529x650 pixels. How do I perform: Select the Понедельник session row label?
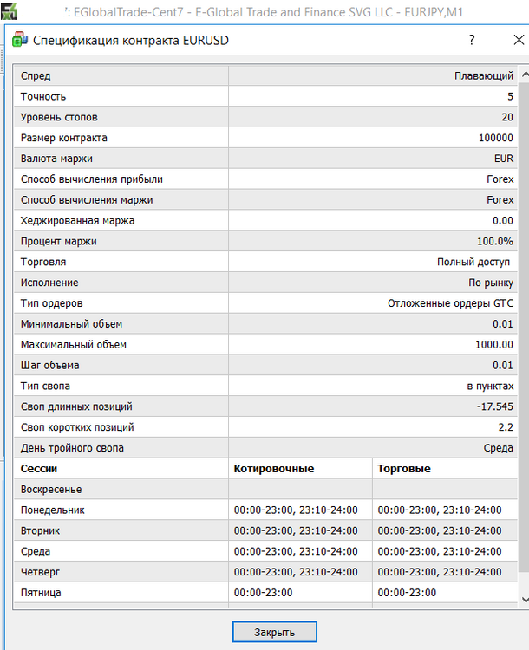(53, 510)
